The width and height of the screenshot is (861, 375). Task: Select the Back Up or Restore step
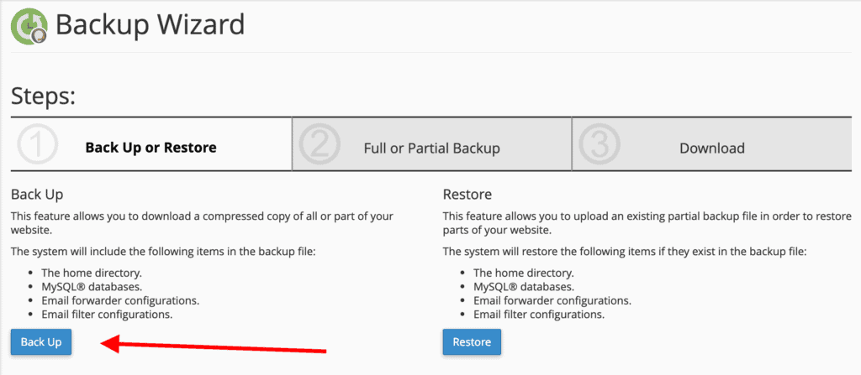[151, 148]
